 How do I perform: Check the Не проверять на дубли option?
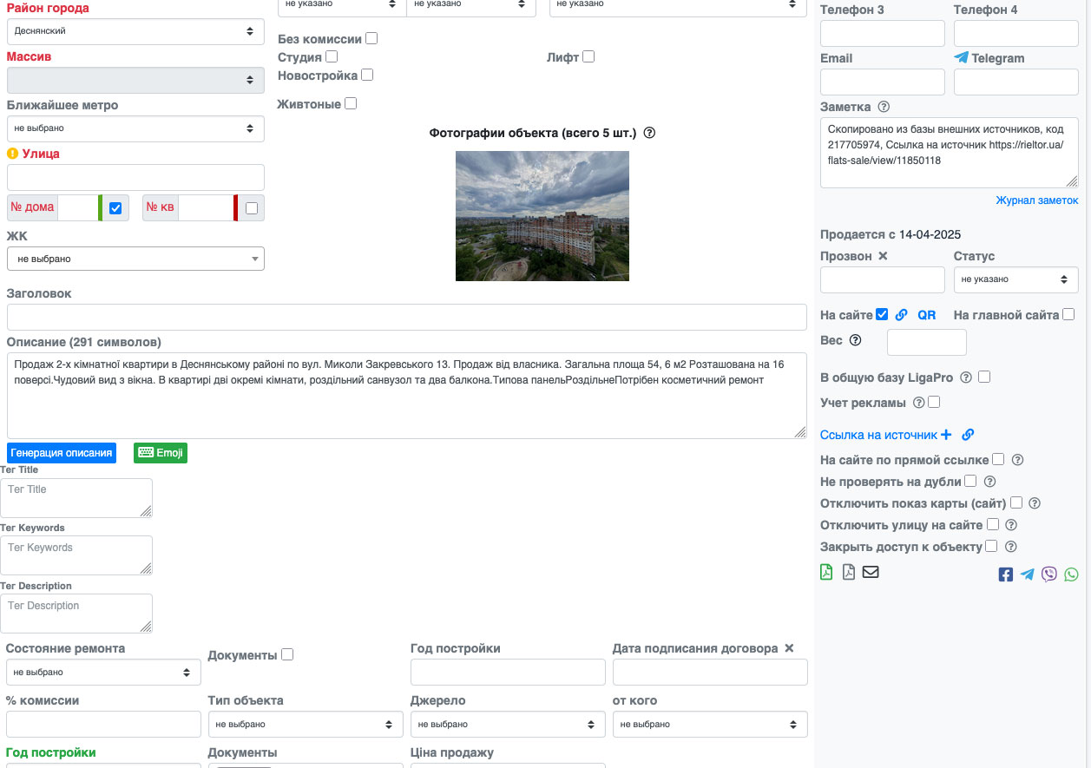coord(970,481)
